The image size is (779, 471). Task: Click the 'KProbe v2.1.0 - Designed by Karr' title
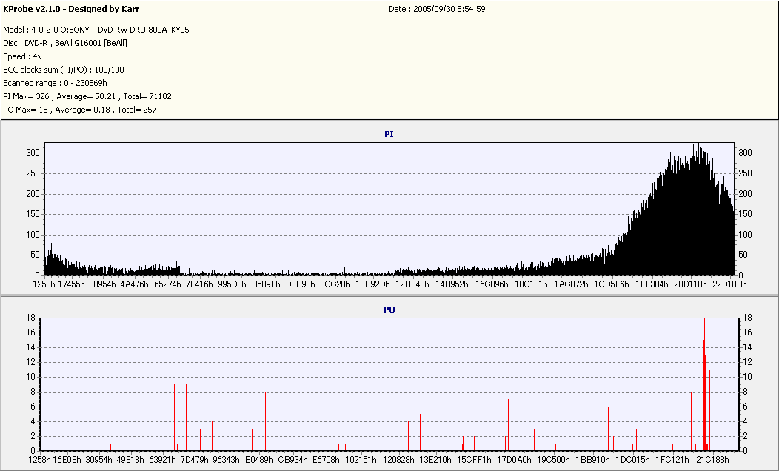click(x=71, y=9)
